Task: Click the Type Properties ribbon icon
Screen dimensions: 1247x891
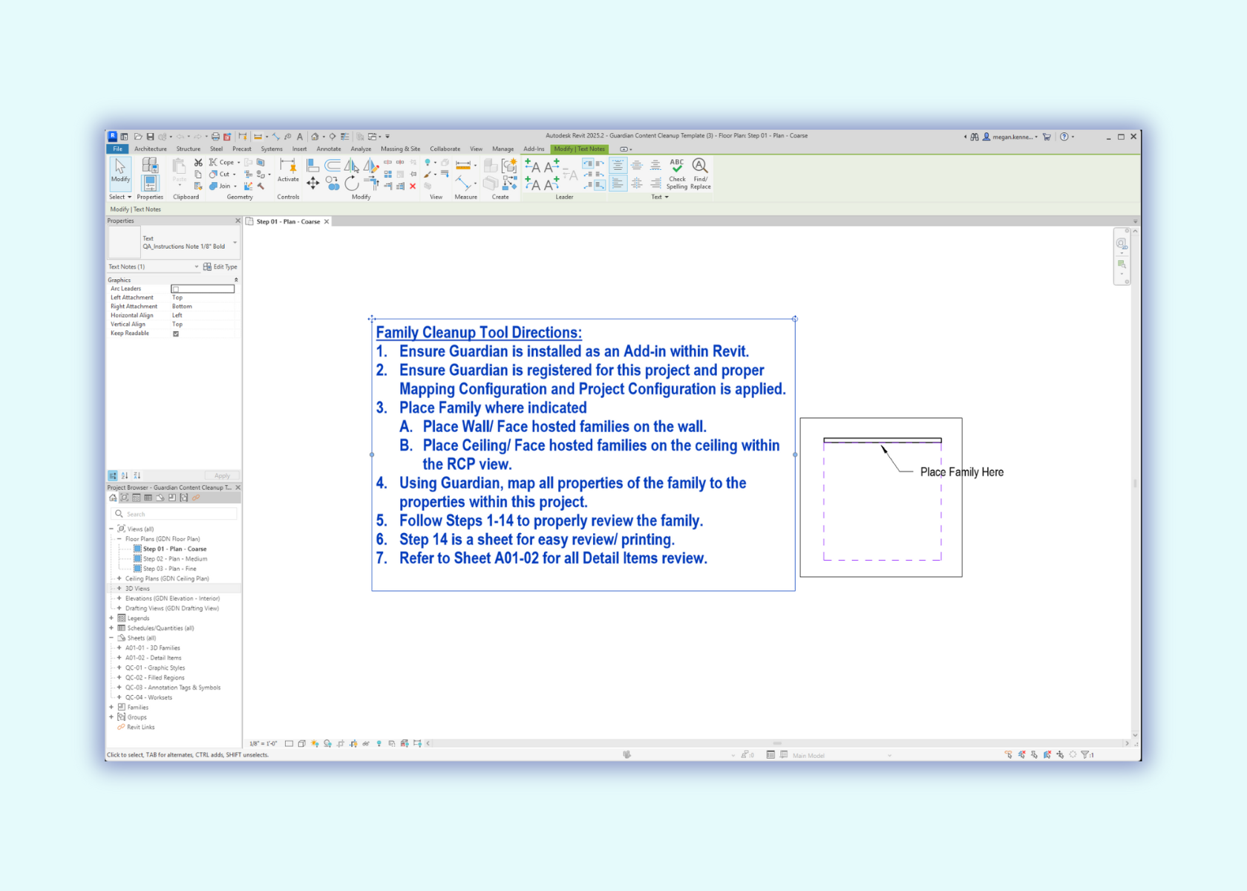Action: (150, 165)
